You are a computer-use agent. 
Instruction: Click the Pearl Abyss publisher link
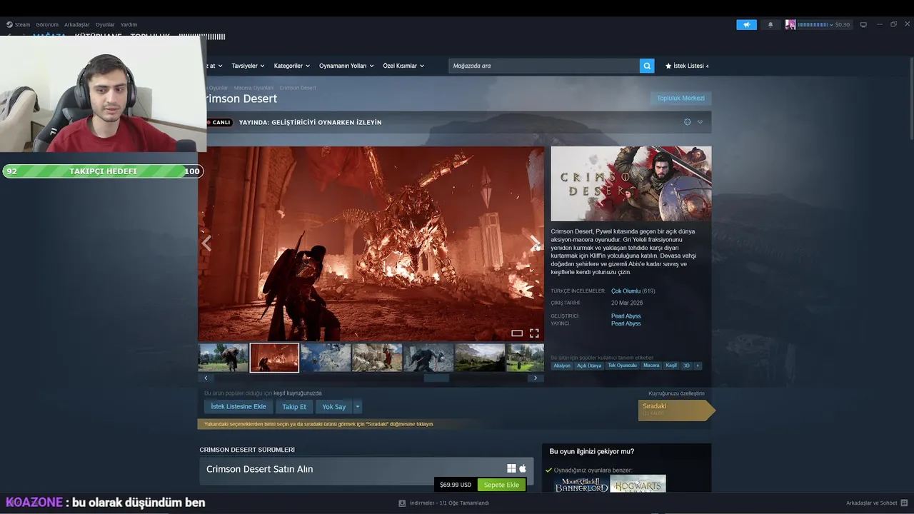click(x=626, y=323)
